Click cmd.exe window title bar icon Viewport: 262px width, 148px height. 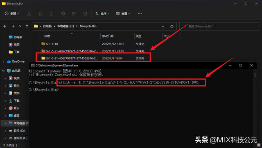(x=33, y=65)
